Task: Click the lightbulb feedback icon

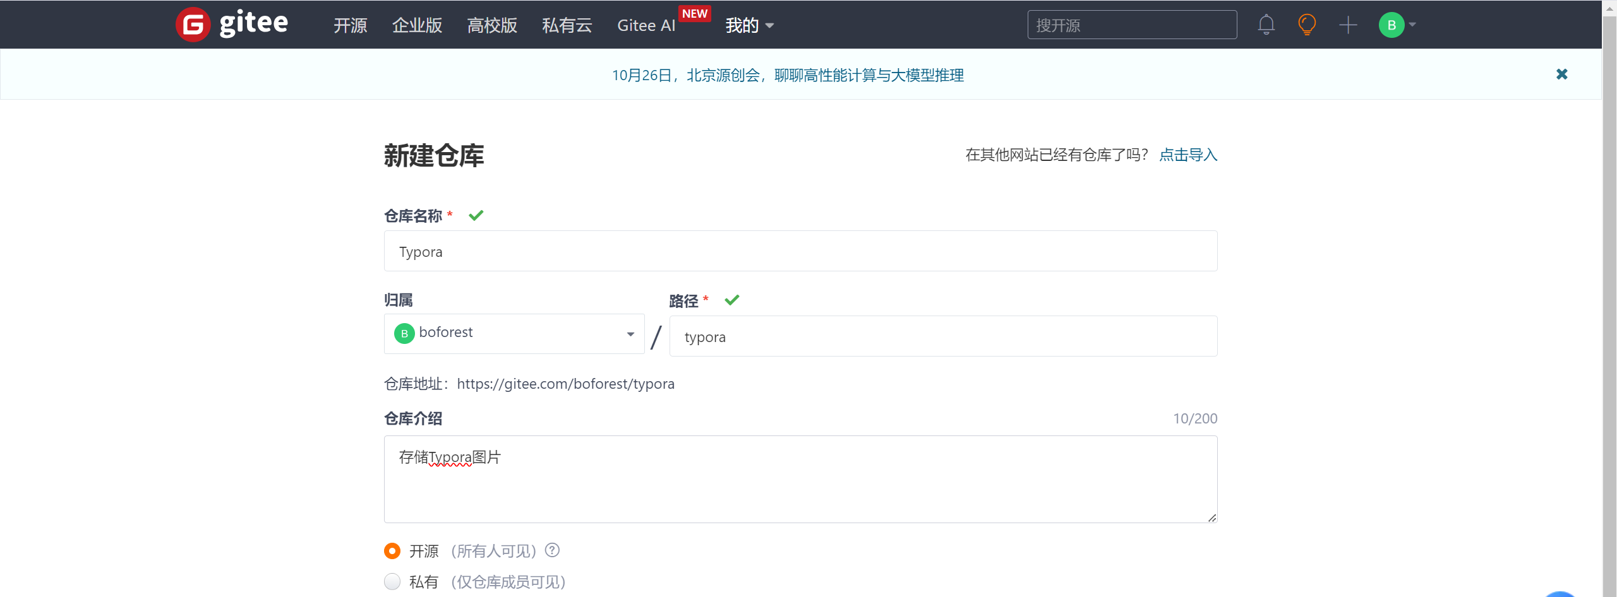Action: click(1306, 24)
